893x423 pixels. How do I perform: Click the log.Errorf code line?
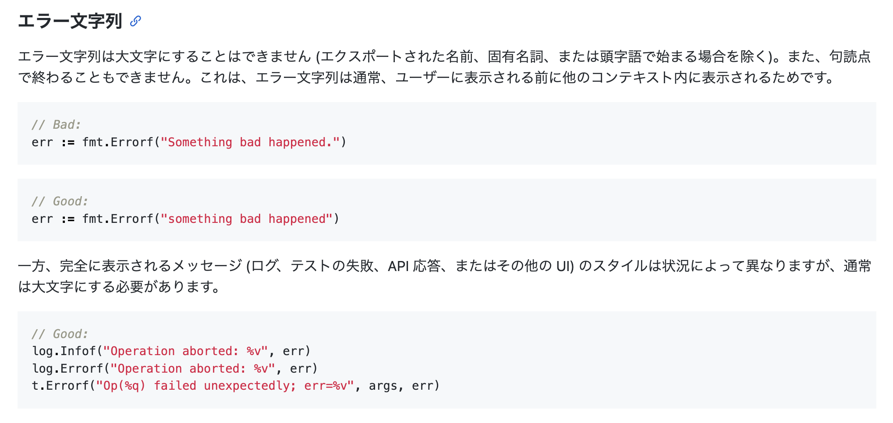[x=175, y=369]
